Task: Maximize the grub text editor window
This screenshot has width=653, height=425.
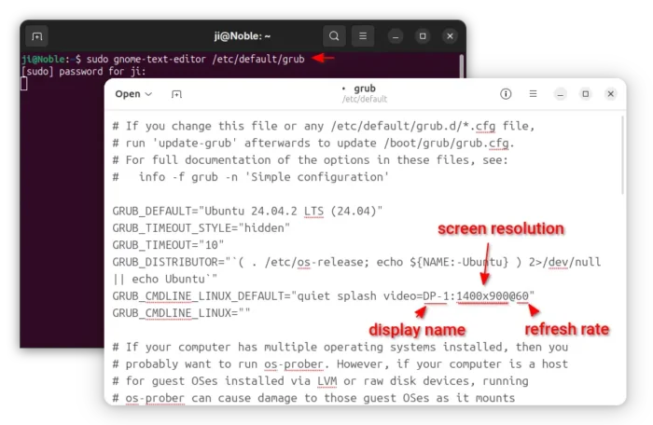Action: coord(586,94)
